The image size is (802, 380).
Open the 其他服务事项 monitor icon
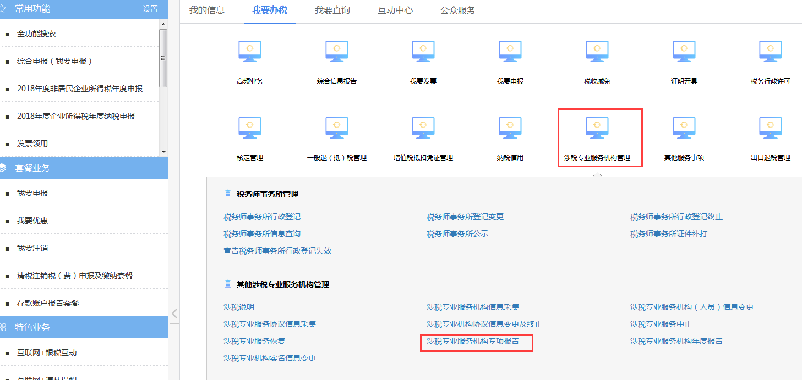(684, 128)
